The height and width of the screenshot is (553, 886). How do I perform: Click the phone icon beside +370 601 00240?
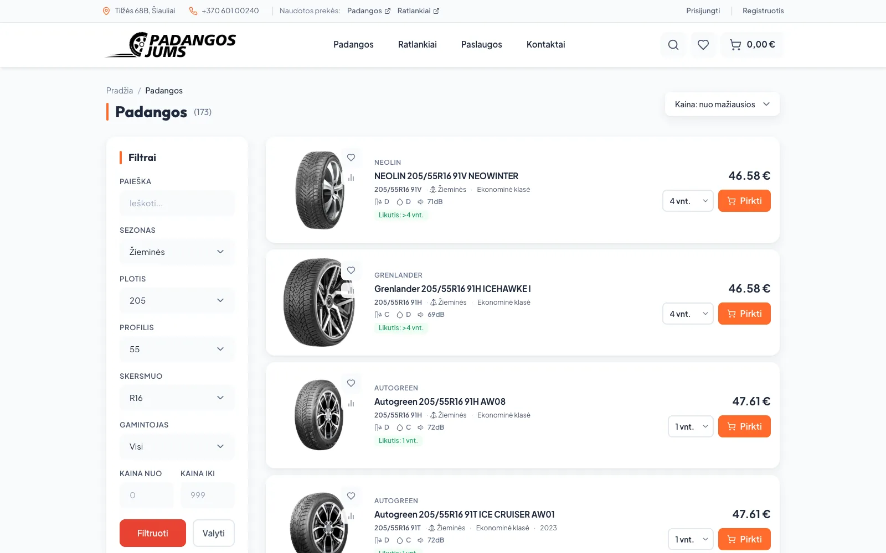click(193, 11)
